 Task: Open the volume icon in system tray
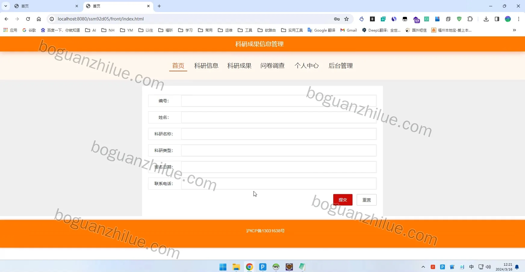click(x=488, y=267)
